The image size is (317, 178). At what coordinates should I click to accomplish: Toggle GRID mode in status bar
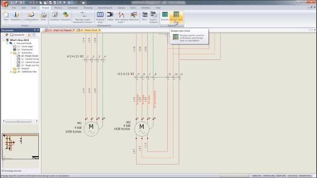[x=257, y=176]
